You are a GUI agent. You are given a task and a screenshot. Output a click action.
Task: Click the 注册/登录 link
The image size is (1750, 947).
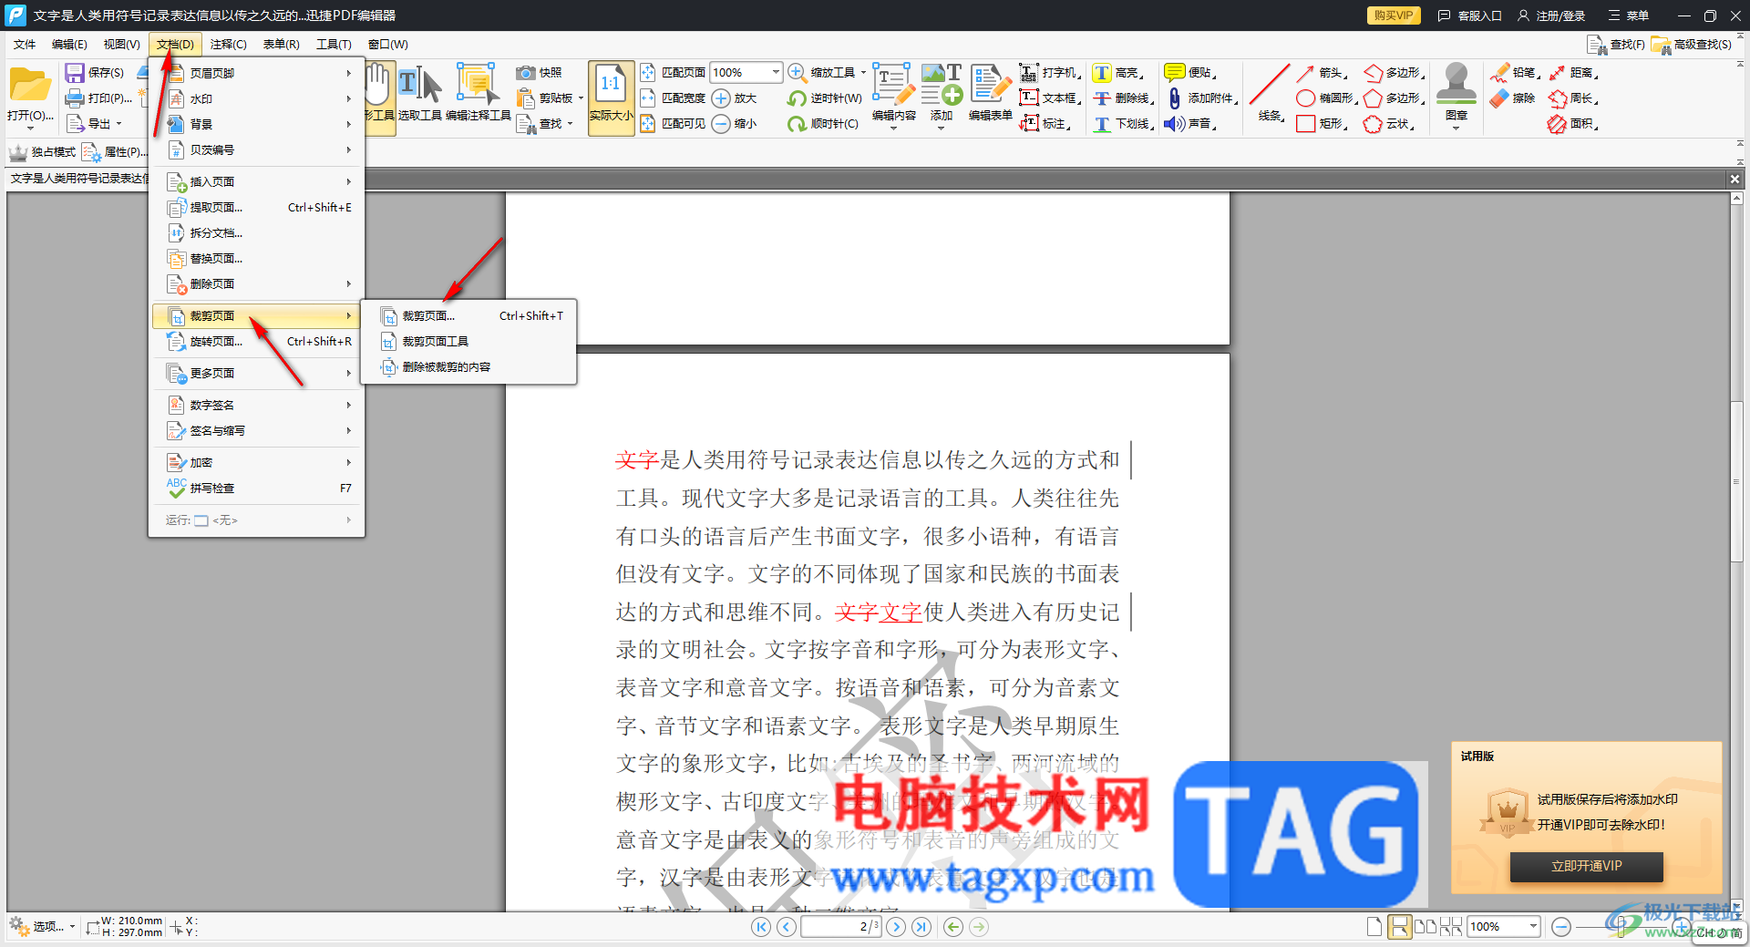click(1551, 15)
